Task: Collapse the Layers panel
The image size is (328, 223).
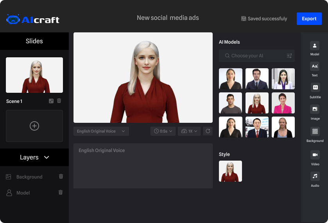Action: click(47, 158)
